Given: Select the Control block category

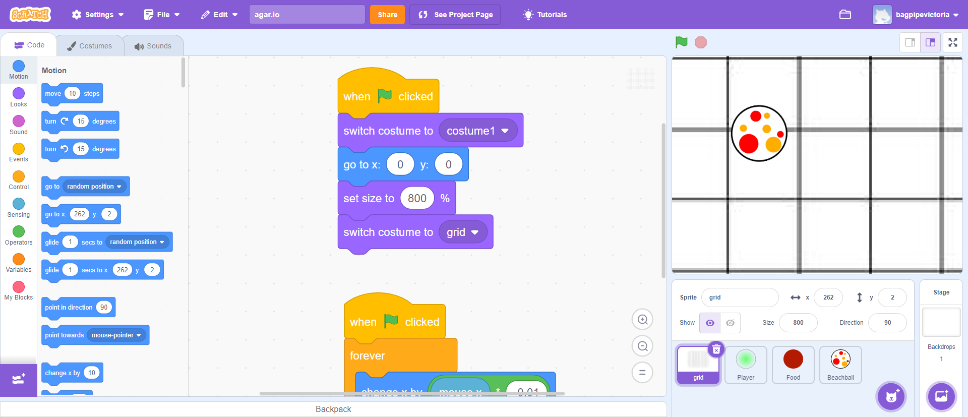Looking at the screenshot, I should tap(19, 180).
